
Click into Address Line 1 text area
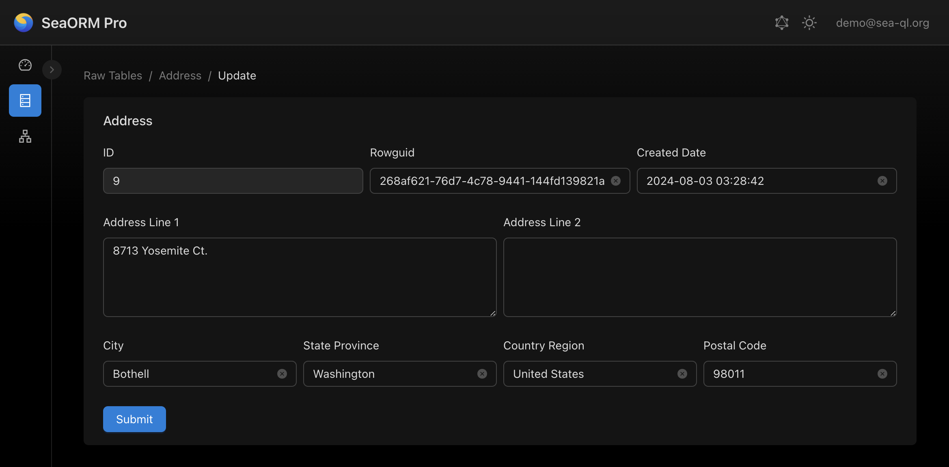[x=300, y=277]
